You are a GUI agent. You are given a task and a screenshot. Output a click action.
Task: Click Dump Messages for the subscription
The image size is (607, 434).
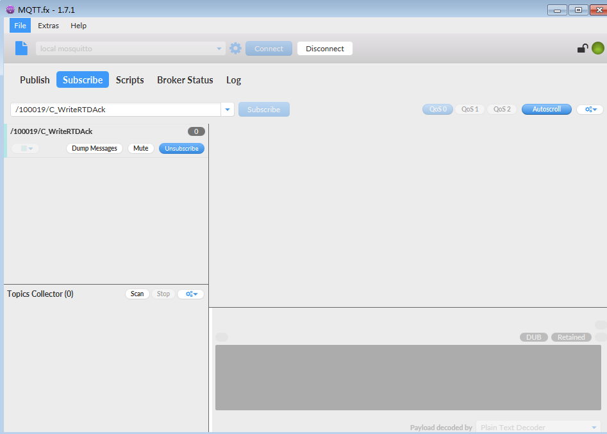click(94, 148)
